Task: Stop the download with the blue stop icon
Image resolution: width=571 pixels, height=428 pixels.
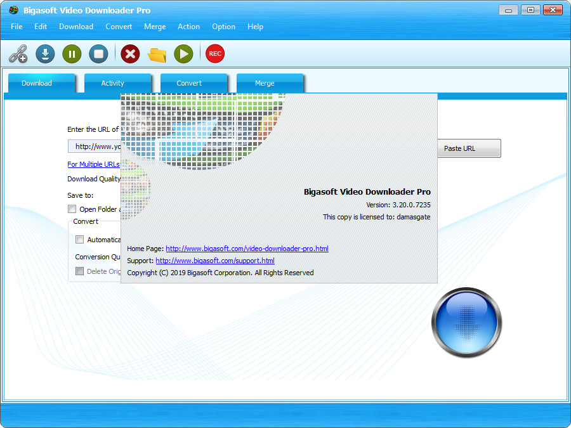Action: pyautogui.click(x=98, y=54)
